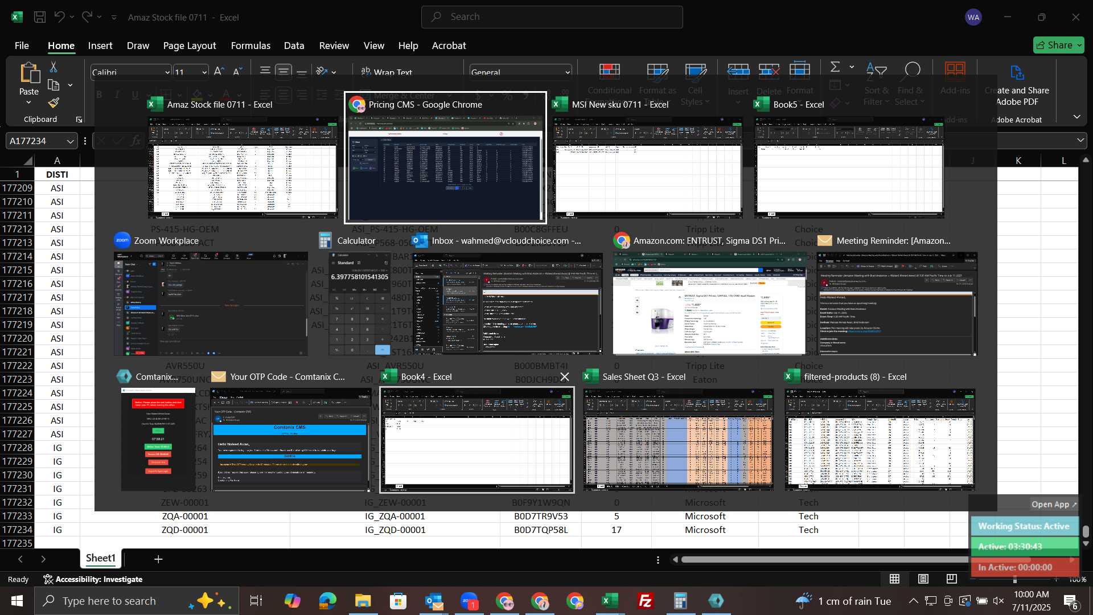Open Outlook from the taskbar

(434, 601)
